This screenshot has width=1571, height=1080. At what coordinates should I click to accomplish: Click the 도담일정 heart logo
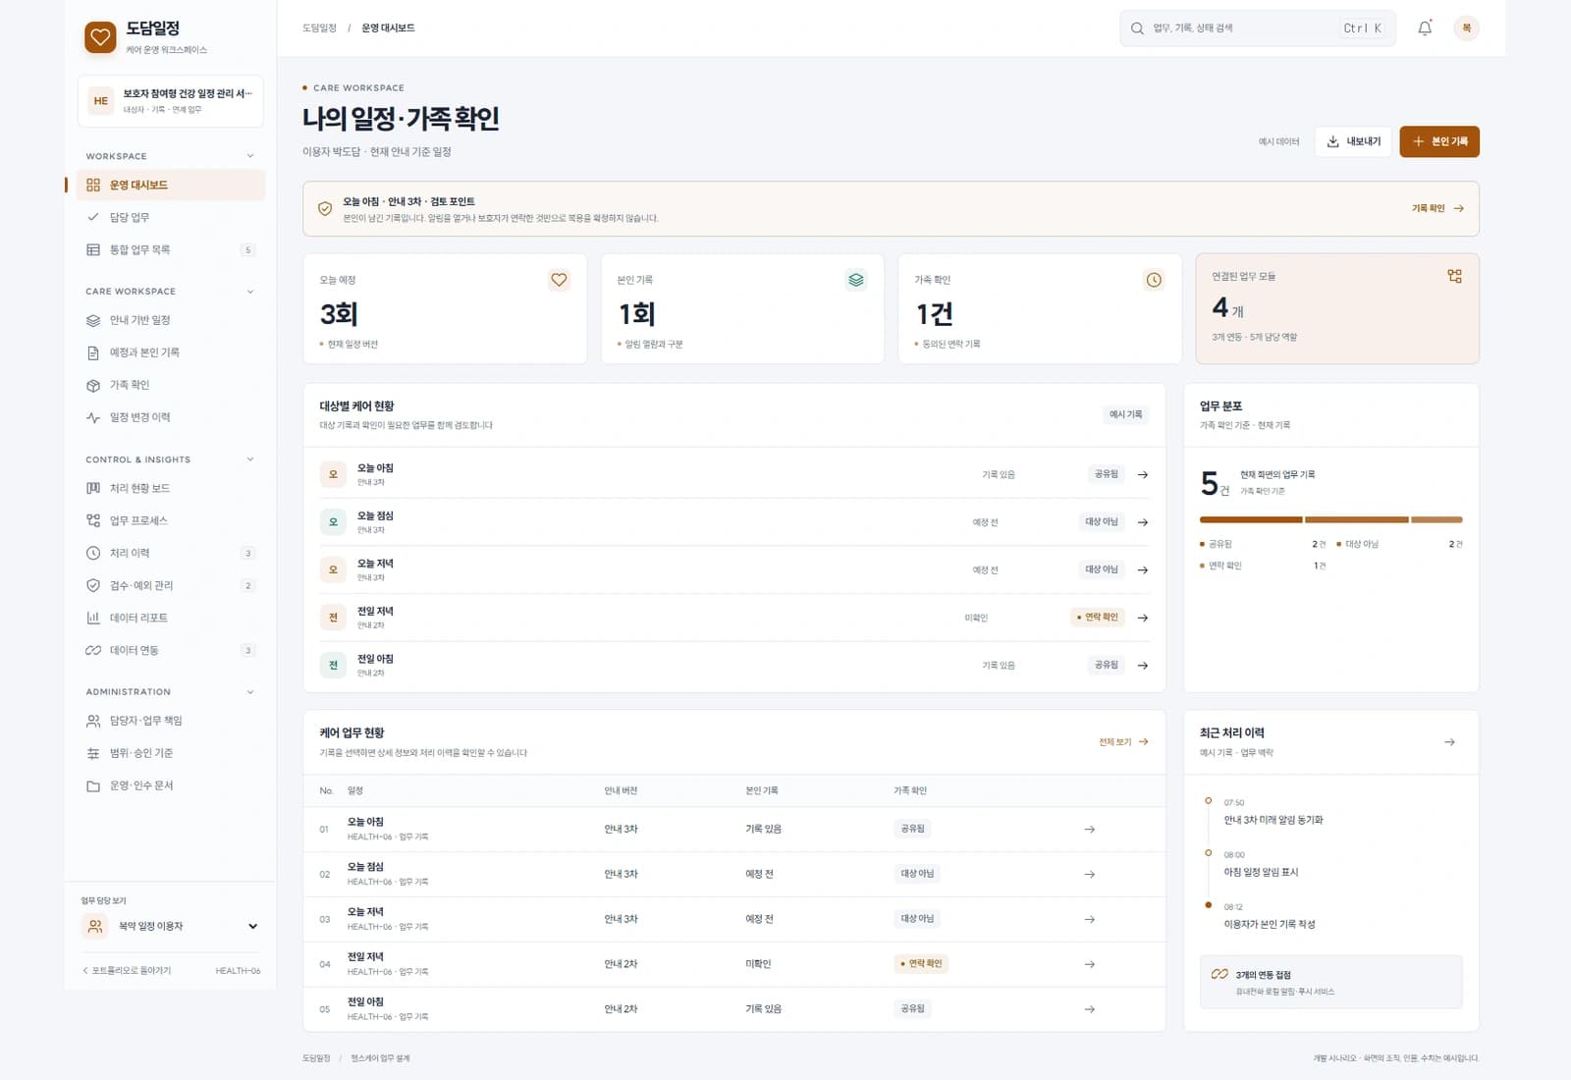100,37
